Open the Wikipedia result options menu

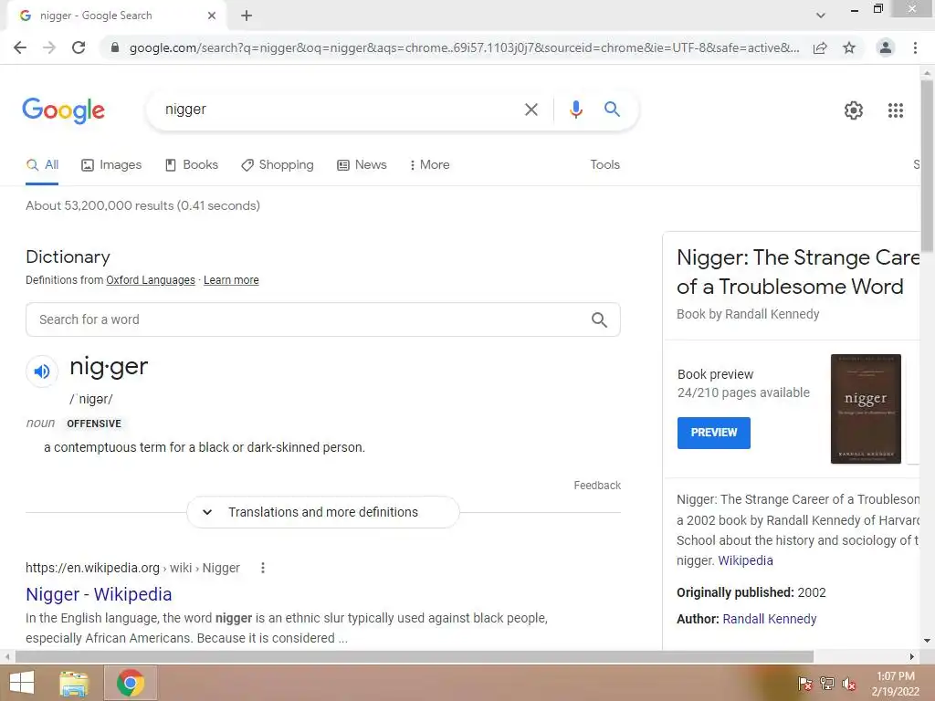coord(262,568)
